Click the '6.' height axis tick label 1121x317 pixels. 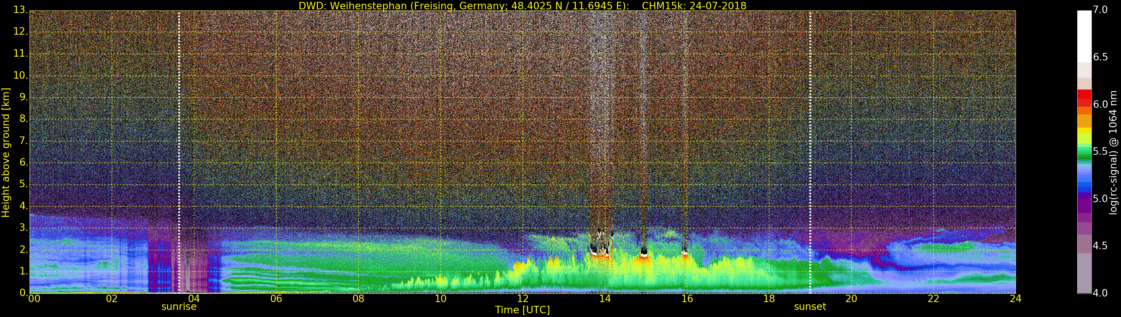point(24,162)
